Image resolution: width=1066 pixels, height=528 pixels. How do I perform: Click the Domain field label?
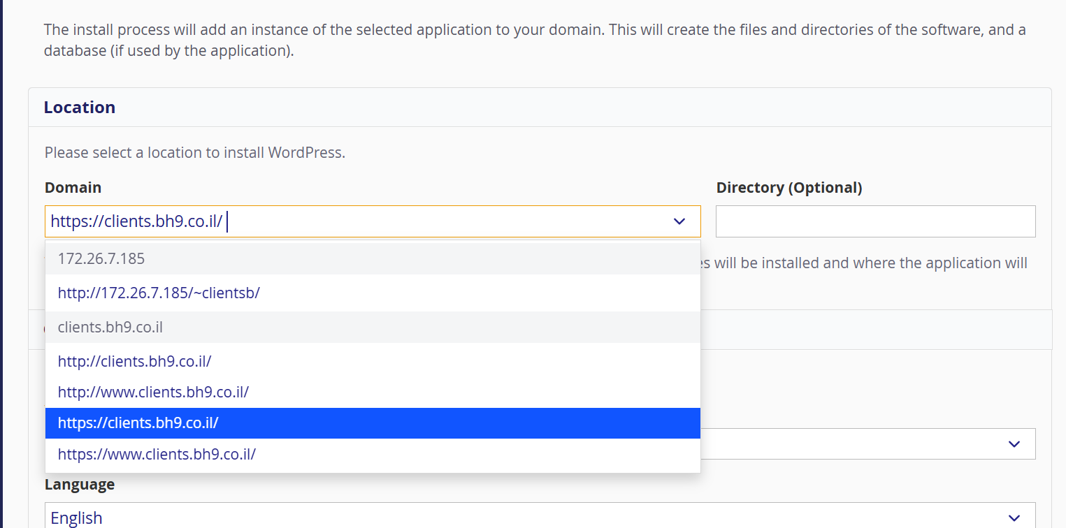pos(73,187)
